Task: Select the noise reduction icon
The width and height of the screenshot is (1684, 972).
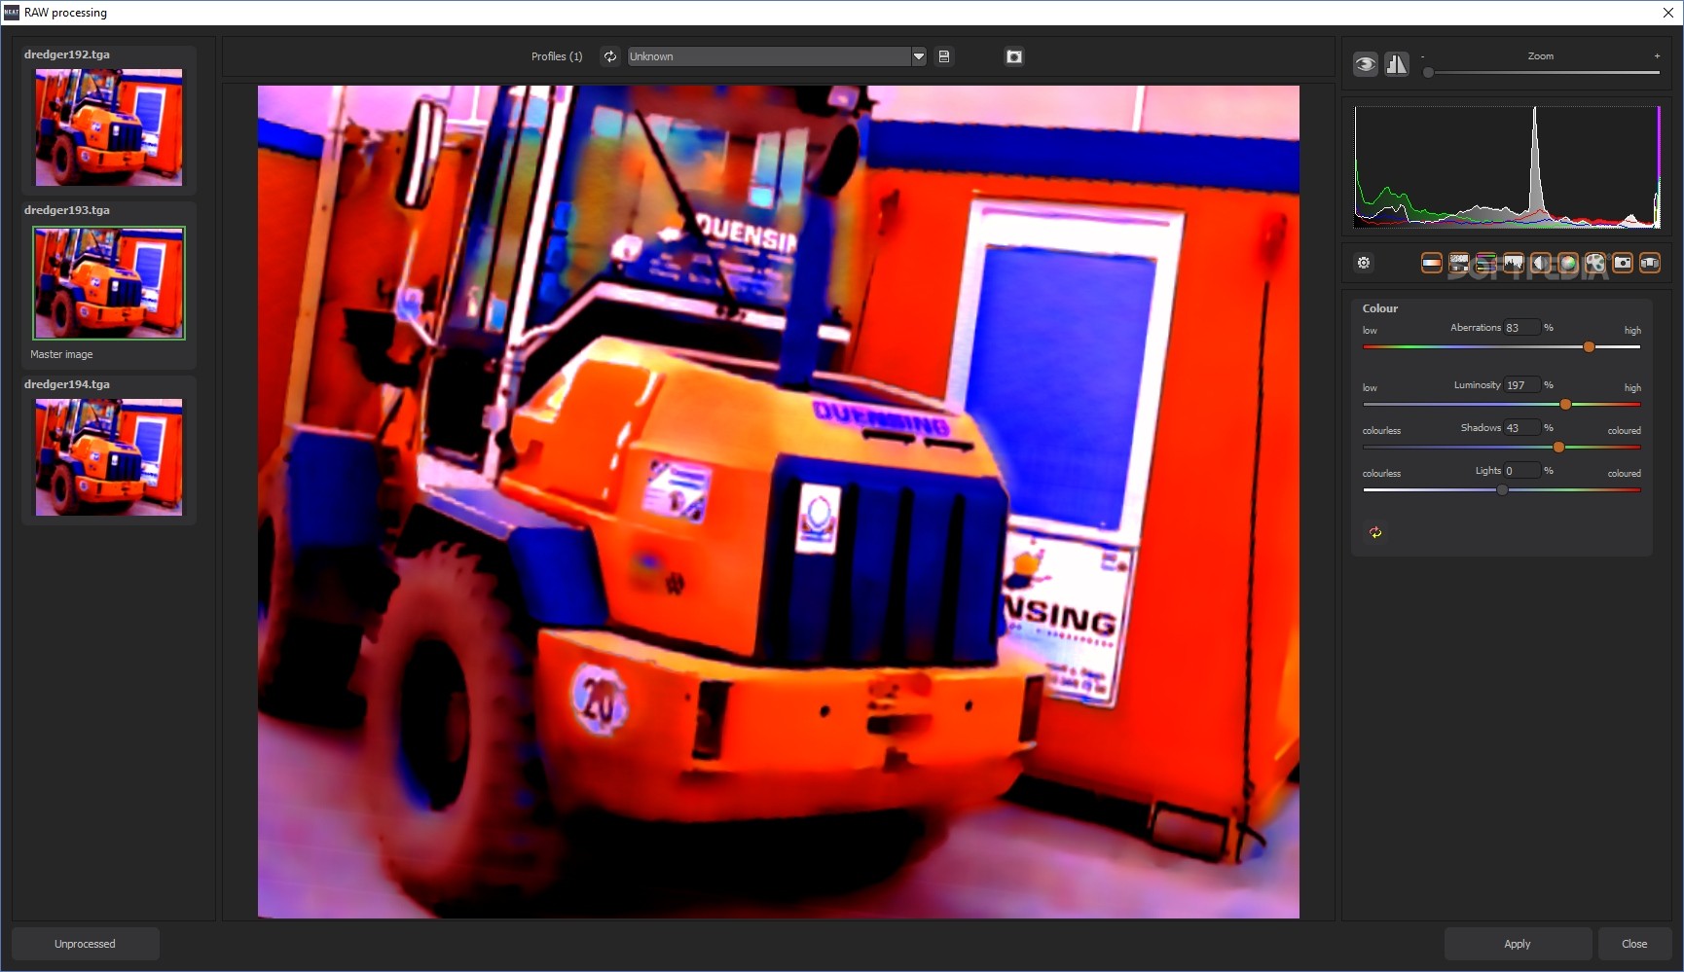Action: 1458,263
